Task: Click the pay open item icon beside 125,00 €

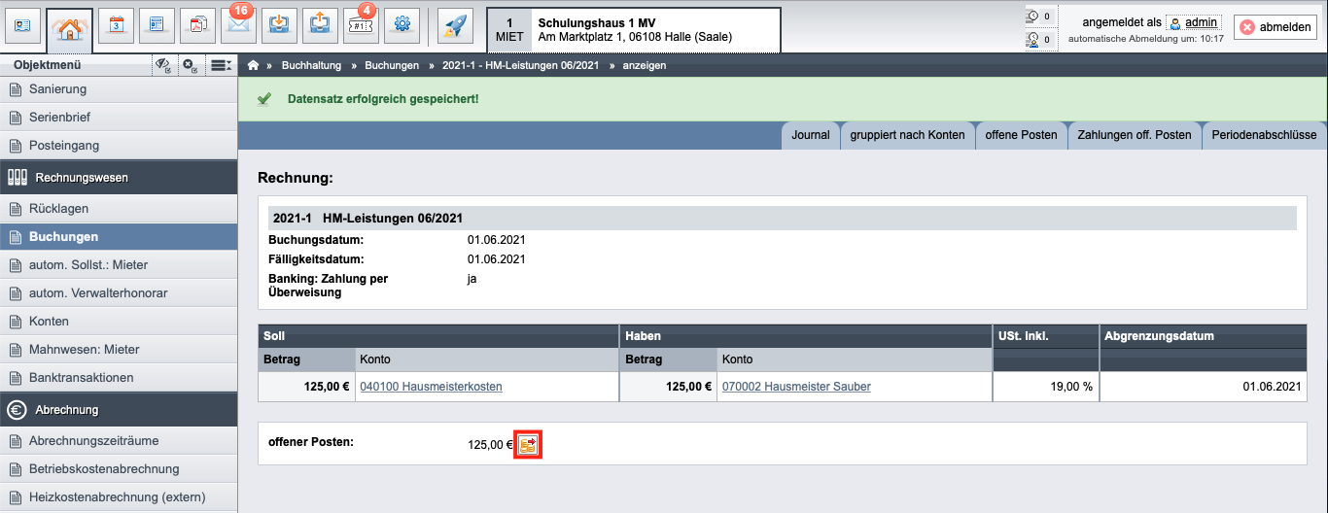Action: pyautogui.click(x=528, y=445)
